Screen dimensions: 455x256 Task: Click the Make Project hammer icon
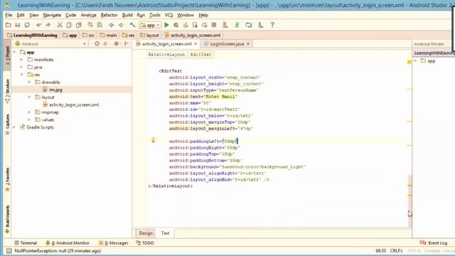click(x=132, y=26)
